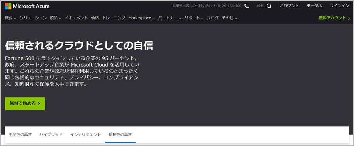The height and width of the screenshot is (146, 354).
Task: Click the サインイン link
Action: click(x=339, y=6)
